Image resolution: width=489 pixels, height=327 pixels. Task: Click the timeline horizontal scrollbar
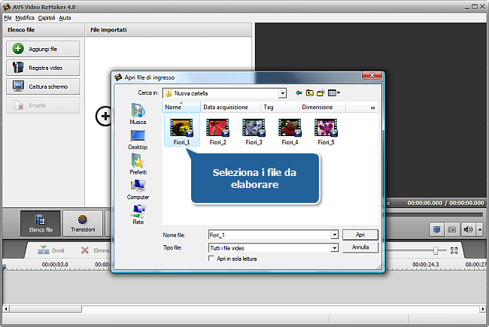pyautogui.click(x=46, y=309)
